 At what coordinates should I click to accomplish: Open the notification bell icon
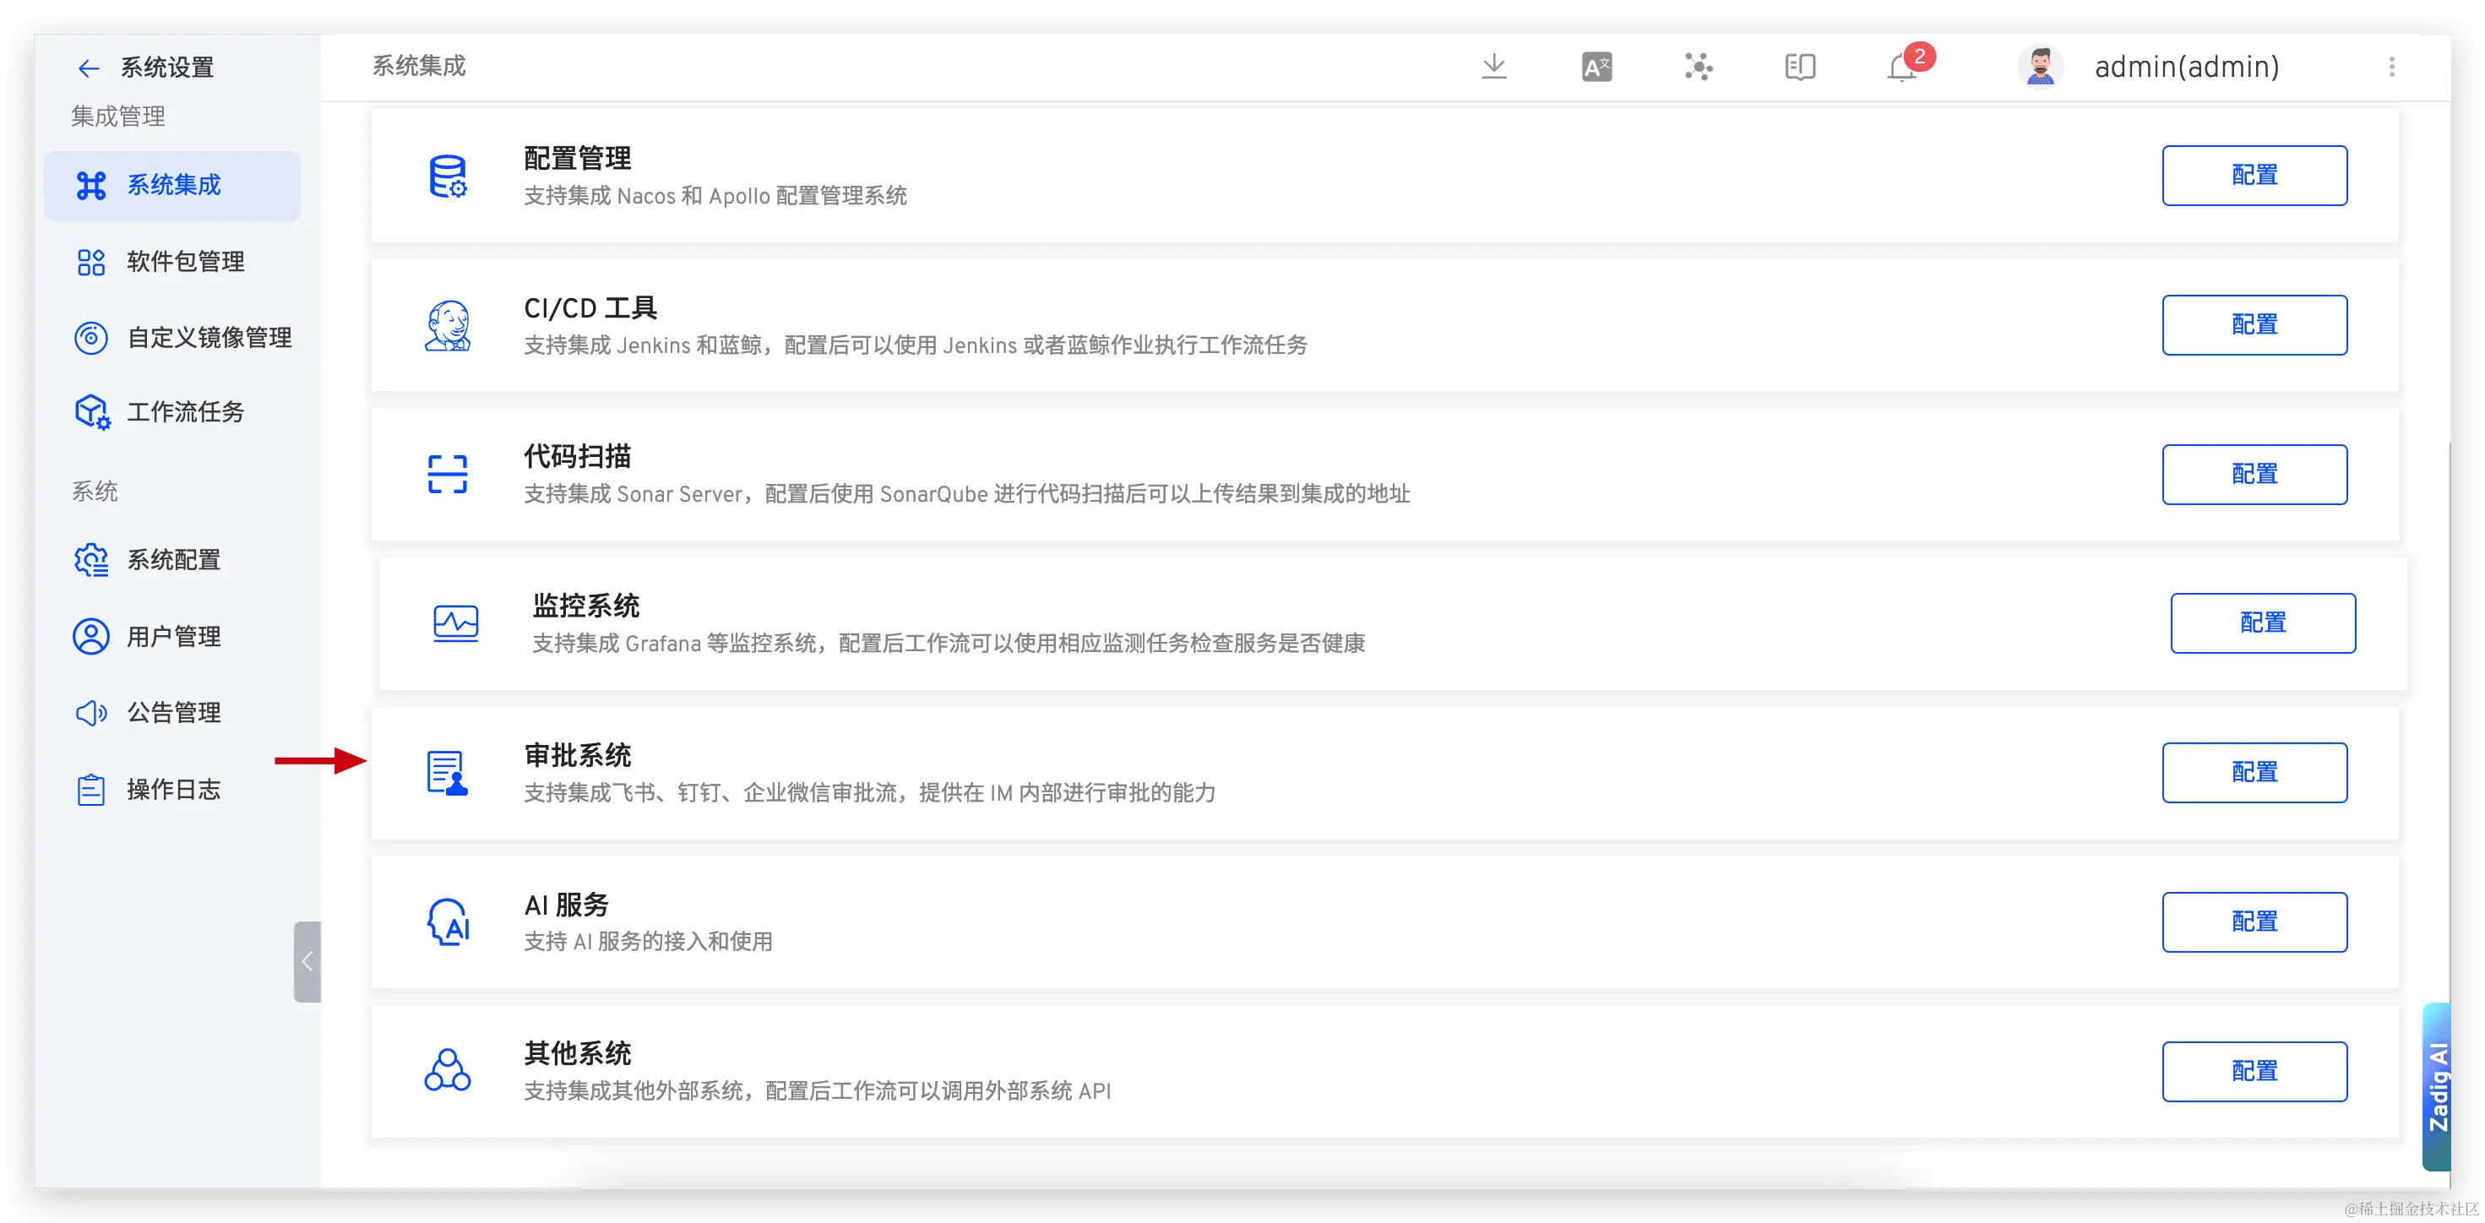pyautogui.click(x=1901, y=68)
